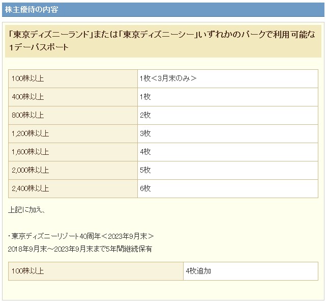This screenshot has width=327, height=302.
Task: Click the 1デーパスポート description heading
Action: click(x=163, y=41)
